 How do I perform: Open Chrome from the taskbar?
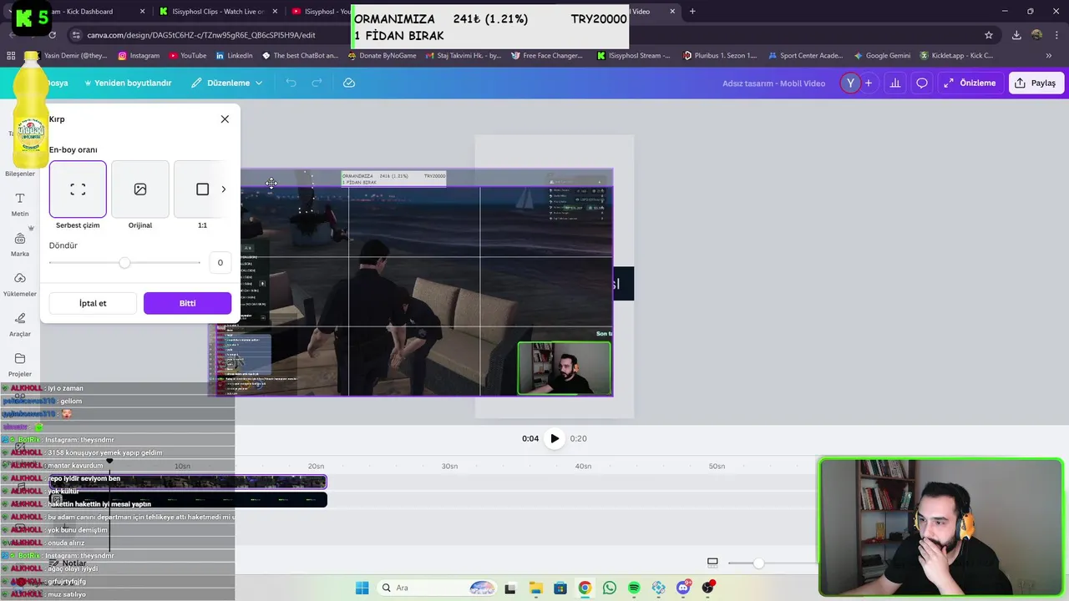585,588
